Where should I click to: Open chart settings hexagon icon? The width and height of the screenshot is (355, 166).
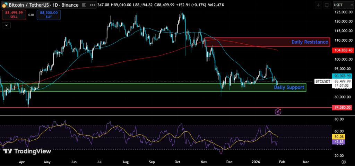(x=343, y=162)
